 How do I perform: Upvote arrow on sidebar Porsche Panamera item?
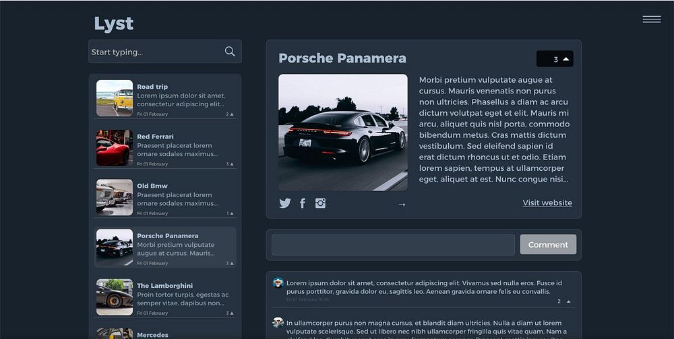pyautogui.click(x=232, y=263)
